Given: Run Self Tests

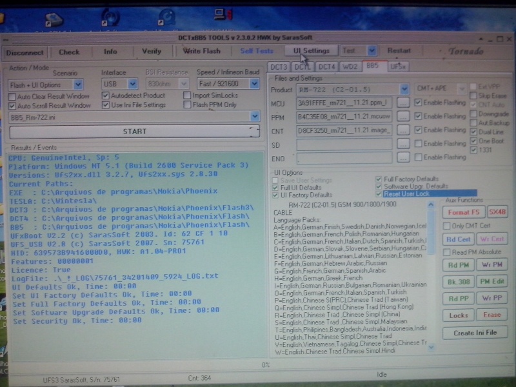Looking at the screenshot, I should tap(257, 51).
